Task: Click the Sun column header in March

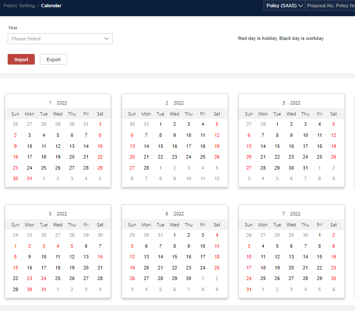Action: click(249, 113)
